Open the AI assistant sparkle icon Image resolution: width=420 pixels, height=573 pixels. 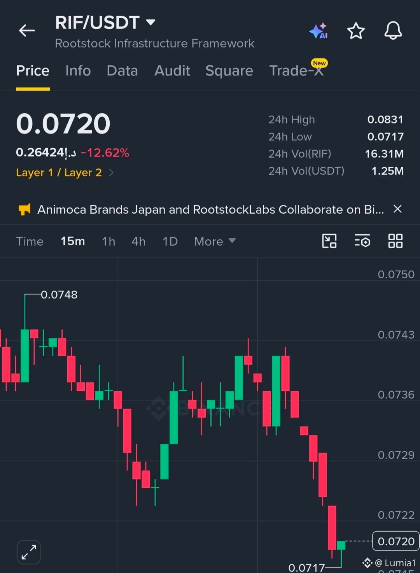pyautogui.click(x=318, y=31)
